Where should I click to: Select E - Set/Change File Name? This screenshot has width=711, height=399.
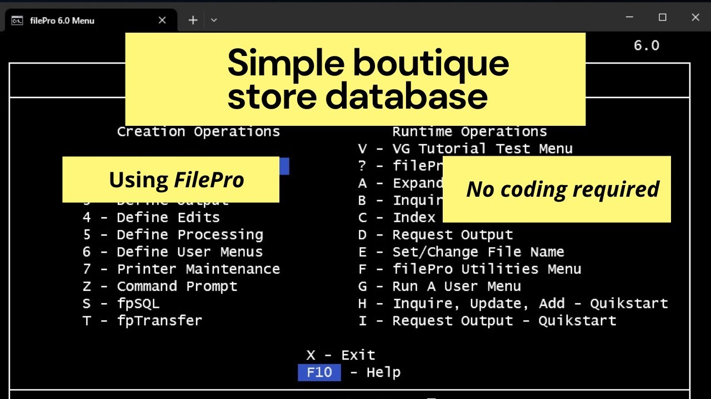(x=461, y=252)
